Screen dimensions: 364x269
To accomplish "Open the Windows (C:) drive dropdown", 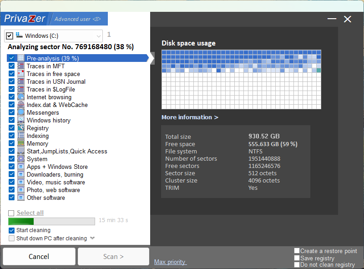I will [x=98, y=36].
